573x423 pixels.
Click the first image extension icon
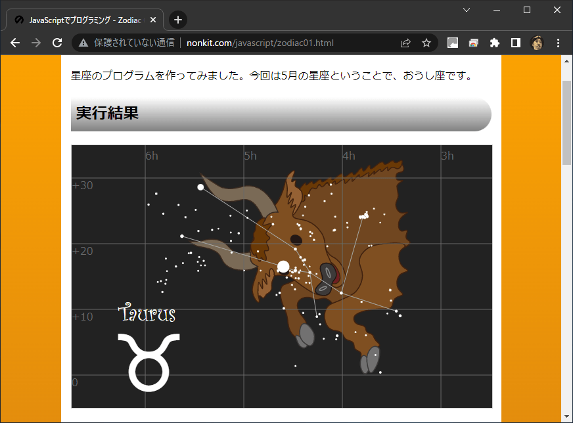(x=453, y=43)
